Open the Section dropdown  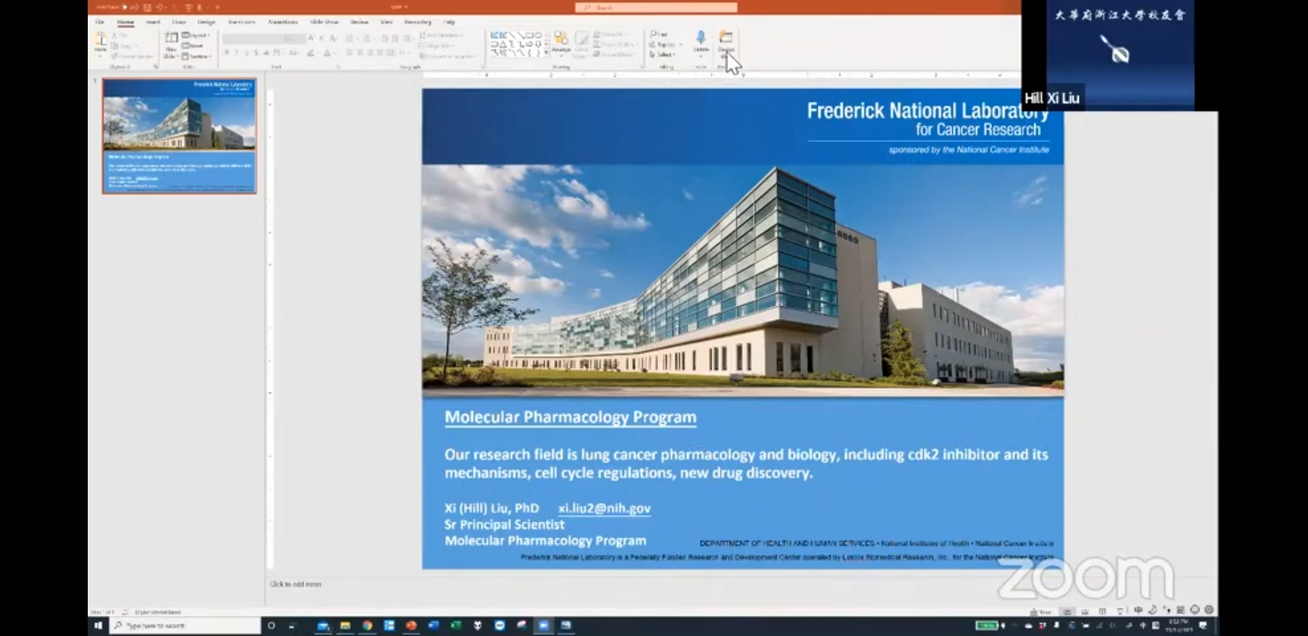197,56
